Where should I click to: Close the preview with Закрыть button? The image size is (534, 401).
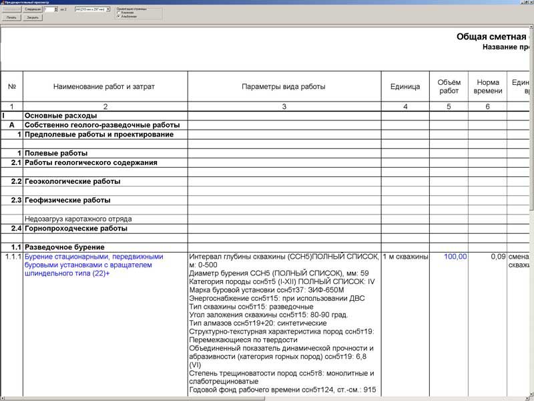click(33, 17)
